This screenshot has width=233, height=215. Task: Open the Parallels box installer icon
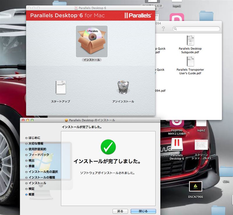pos(92,41)
